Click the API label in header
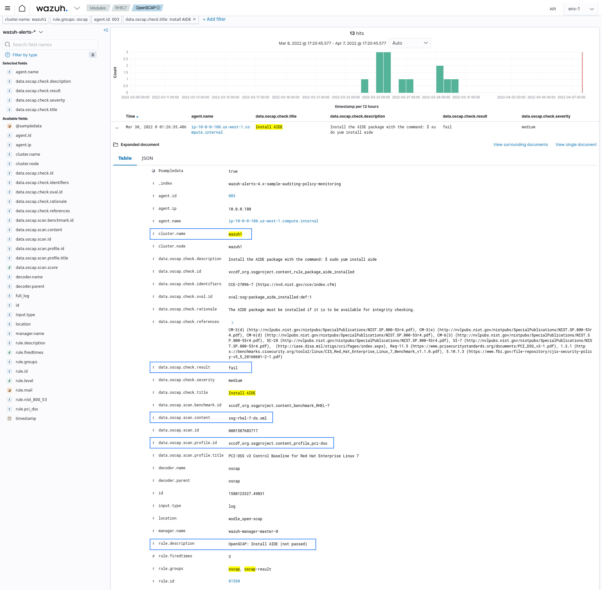Viewport: 602px width, 590px height. coord(553,9)
